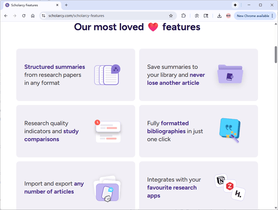The image size is (278, 210).
Task: Reload the Scholarcy features page
Action: [x=24, y=16]
